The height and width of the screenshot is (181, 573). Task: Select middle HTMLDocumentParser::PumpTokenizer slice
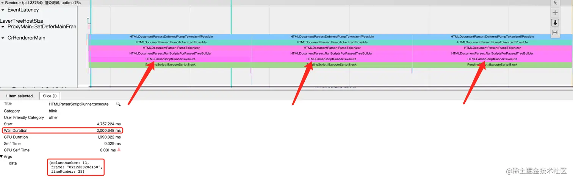[x=332, y=48]
